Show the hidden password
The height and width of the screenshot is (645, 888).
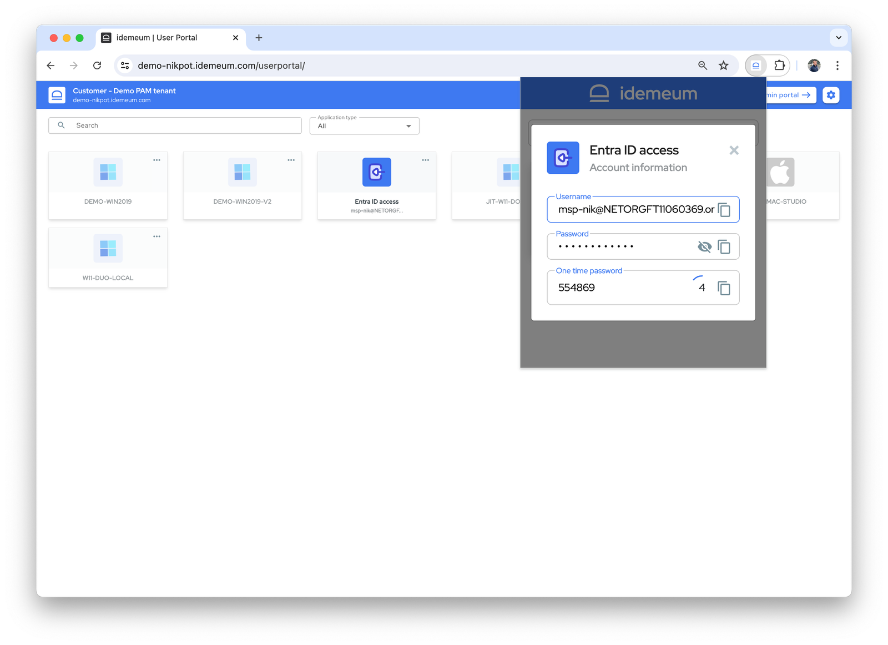tap(704, 247)
